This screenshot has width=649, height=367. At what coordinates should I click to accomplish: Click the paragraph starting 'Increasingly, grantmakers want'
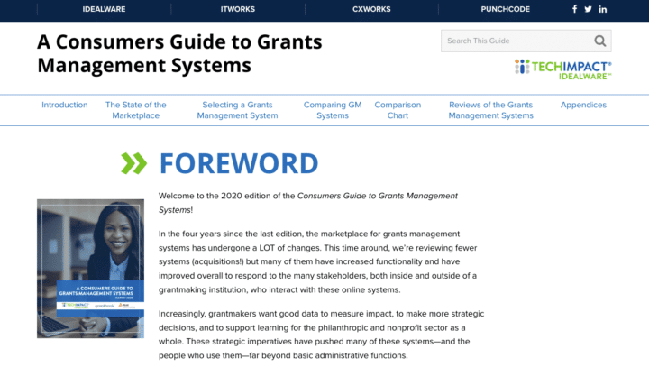(321, 335)
